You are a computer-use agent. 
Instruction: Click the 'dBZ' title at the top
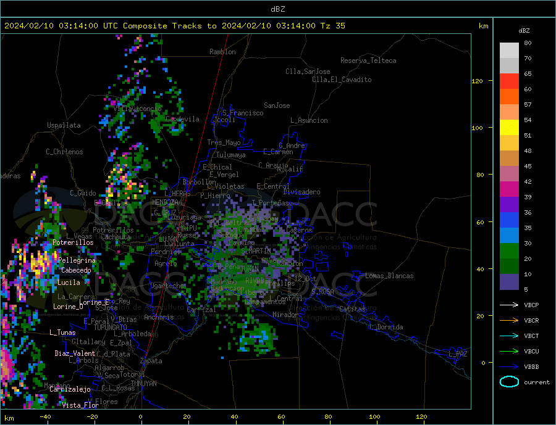click(x=277, y=9)
